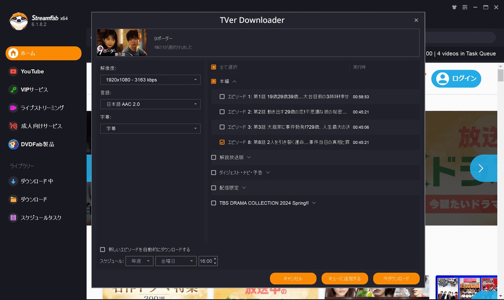
Task: Expand the 解説放送版 section
Action: point(248,157)
